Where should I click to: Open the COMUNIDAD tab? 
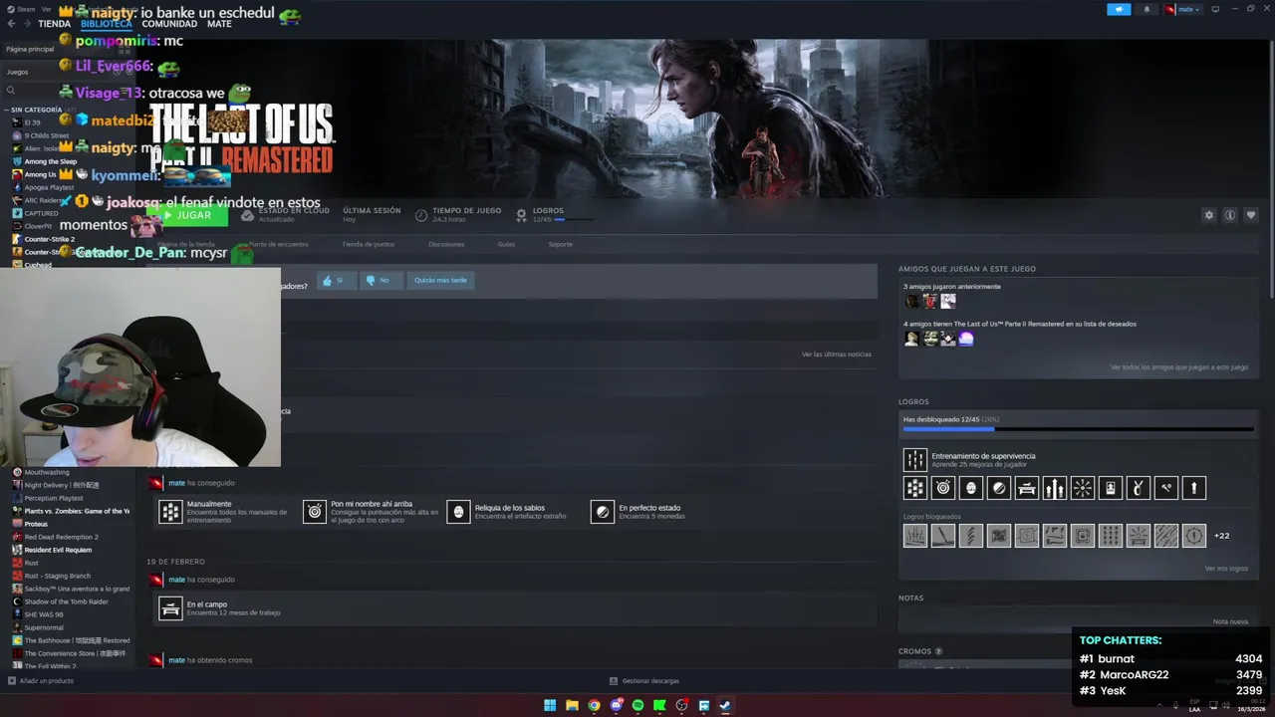(x=169, y=24)
